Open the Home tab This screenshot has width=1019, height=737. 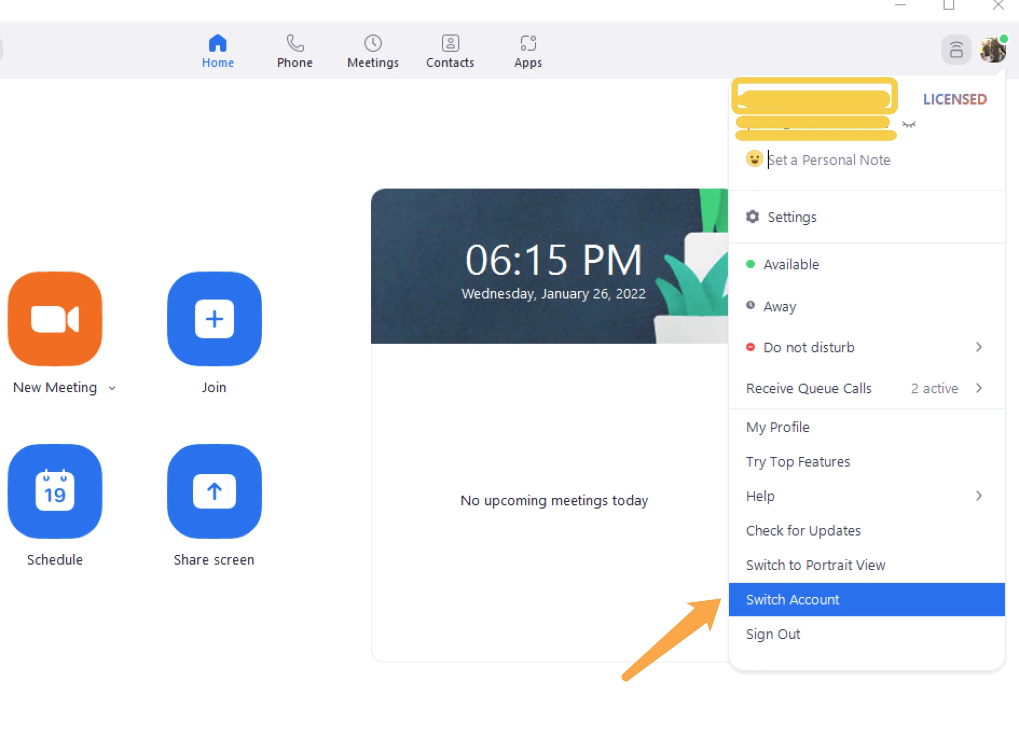(x=218, y=51)
